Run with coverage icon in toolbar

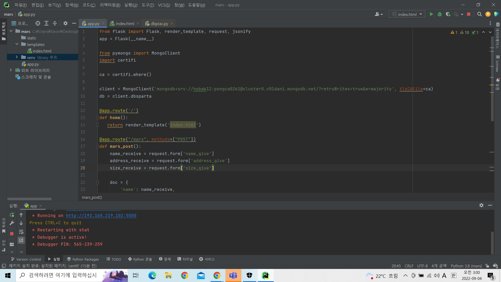click(x=448, y=14)
